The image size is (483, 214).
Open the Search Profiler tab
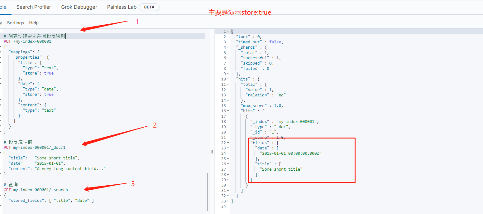34,7
